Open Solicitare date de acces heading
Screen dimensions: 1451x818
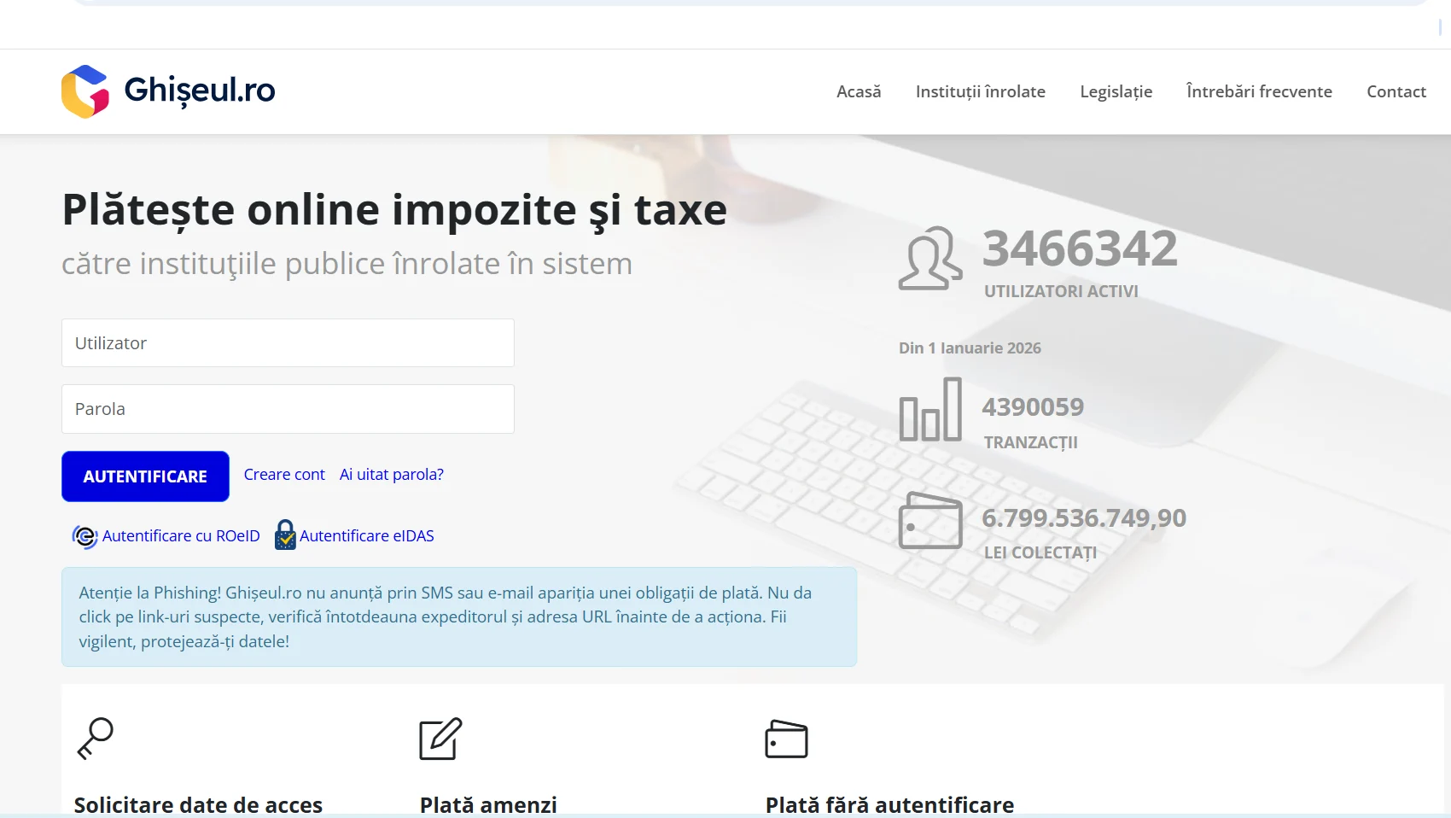(198, 805)
